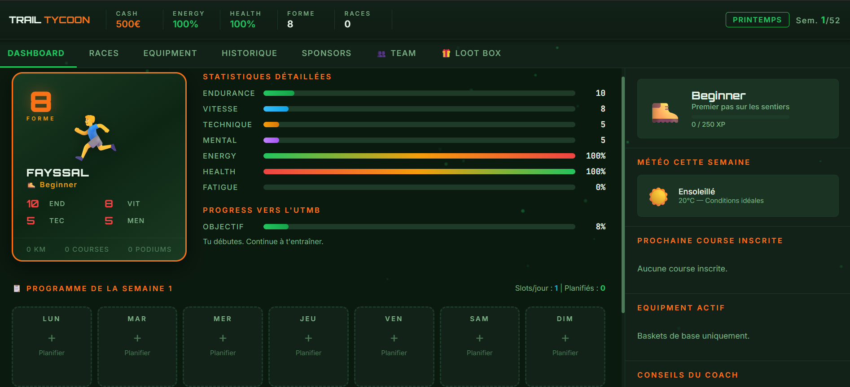Click the Planifiés : 0 text
Screen dimensions: 850x387
click(x=585, y=288)
